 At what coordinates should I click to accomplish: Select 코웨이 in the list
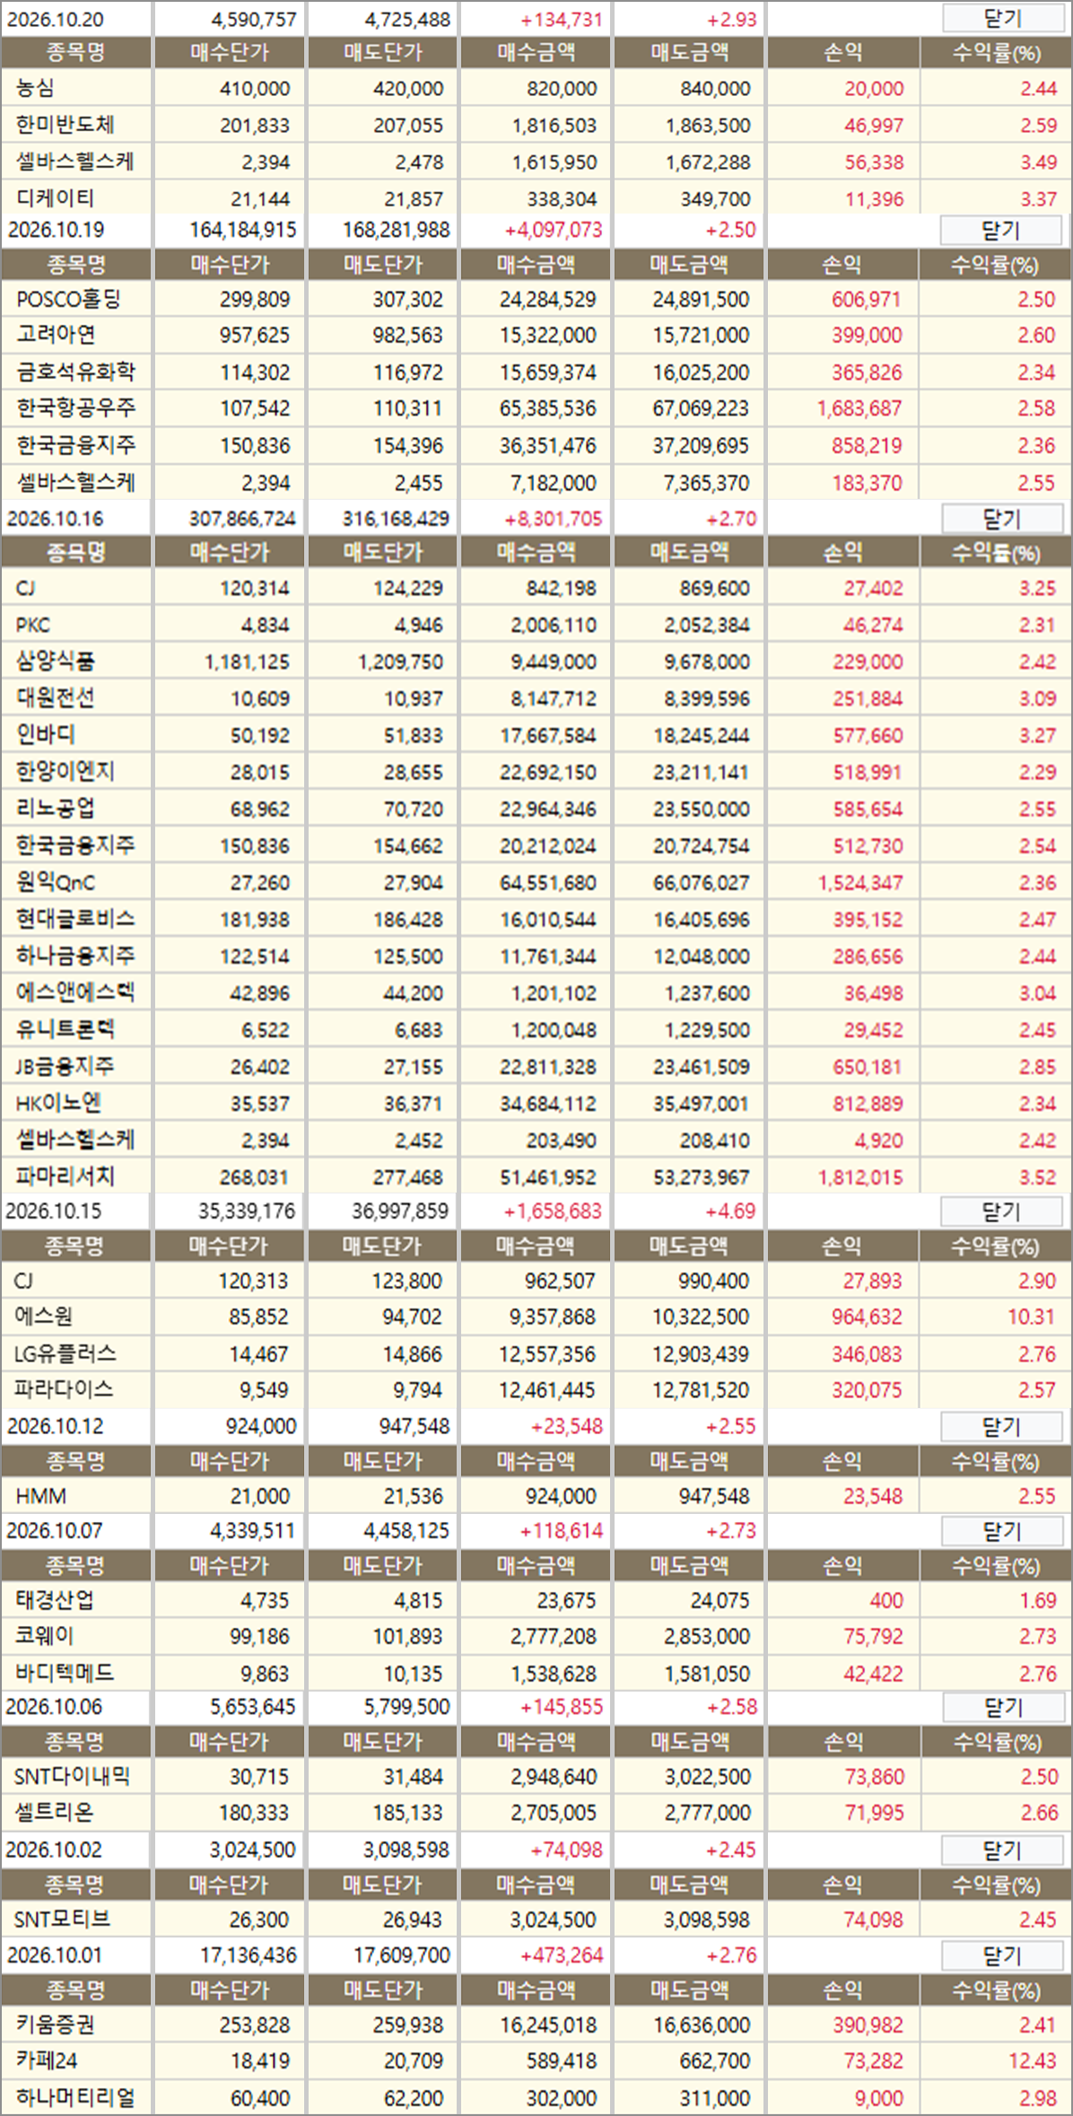pos(45,1636)
